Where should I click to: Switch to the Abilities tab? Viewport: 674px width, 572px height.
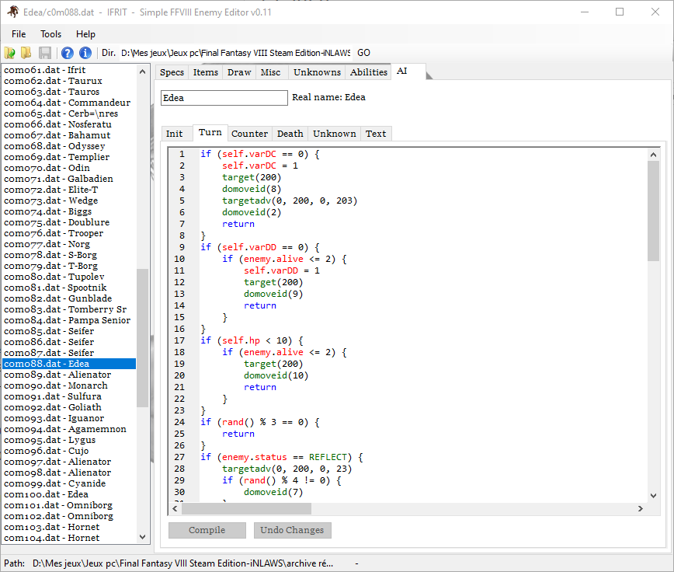[368, 72]
